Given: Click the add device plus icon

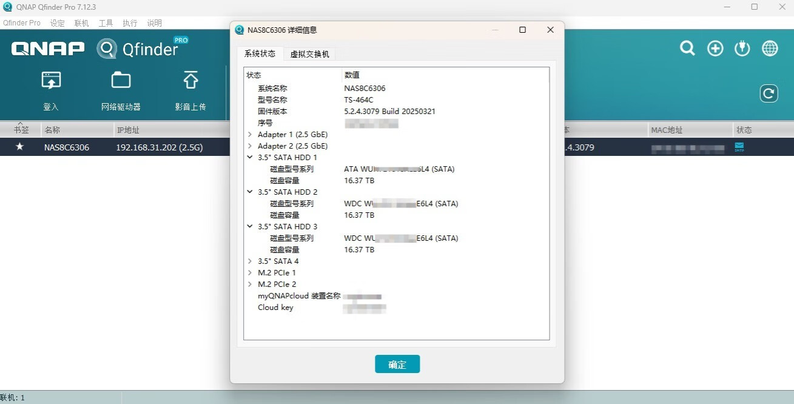Looking at the screenshot, I should pyautogui.click(x=715, y=49).
